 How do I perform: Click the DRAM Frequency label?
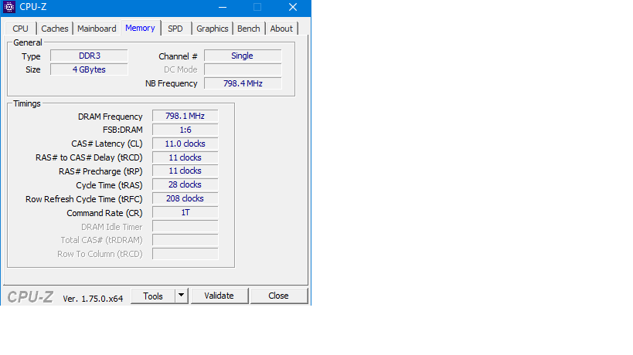click(111, 117)
